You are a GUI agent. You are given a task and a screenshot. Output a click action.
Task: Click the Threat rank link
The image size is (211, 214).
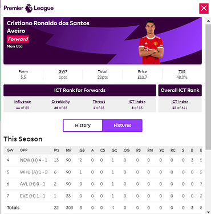coord(99,102)
